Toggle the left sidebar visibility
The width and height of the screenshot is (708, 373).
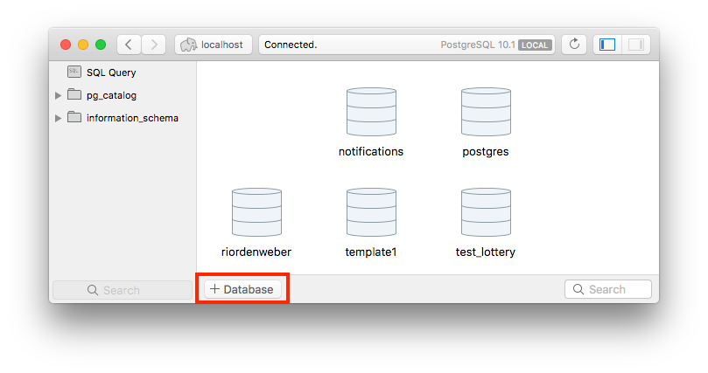click(x=607, y=45)
